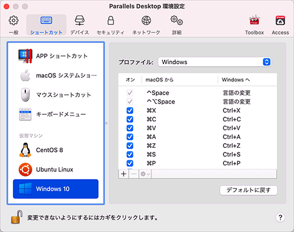Viewport: 294px width, 232px height.
Task: Open the セキュリティ lock tab
Action: pos(111,25)
